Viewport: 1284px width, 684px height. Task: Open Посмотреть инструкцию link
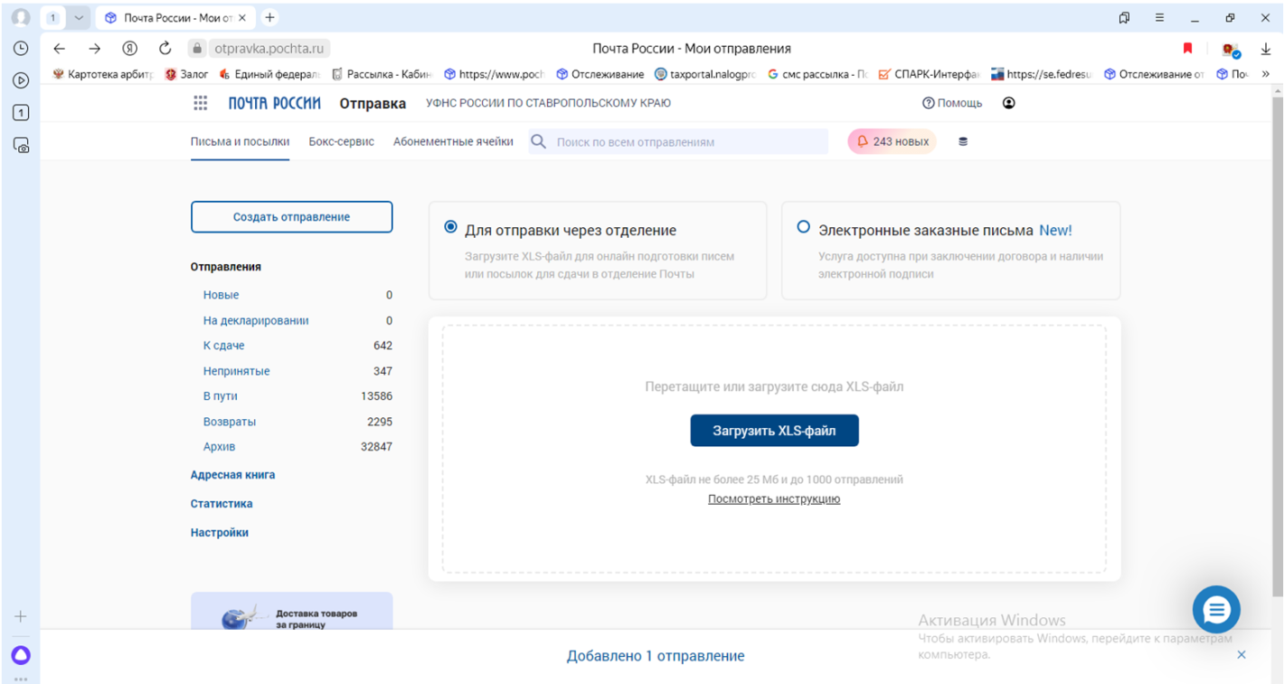tap(773, 499)
